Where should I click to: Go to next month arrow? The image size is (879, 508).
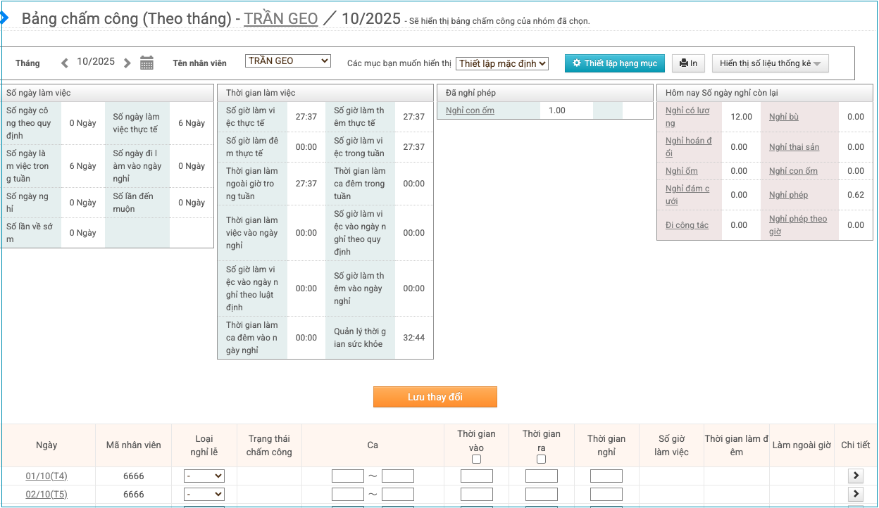click(x=127, y=63)
